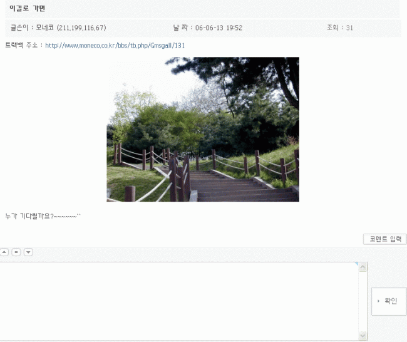Click the 확인 submit button

coord(389,301)
